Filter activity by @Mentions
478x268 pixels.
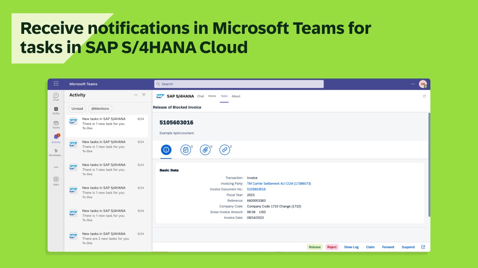click(100, 109)
